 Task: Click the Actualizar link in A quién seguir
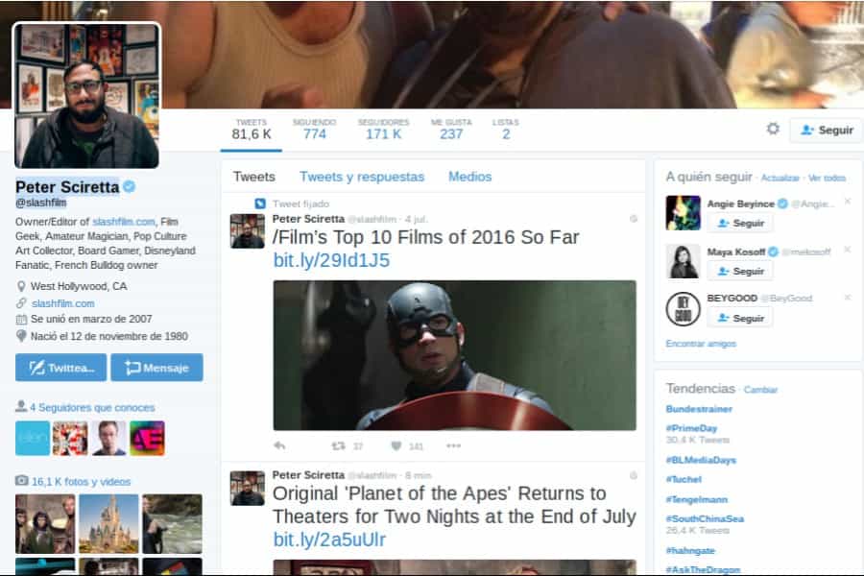(x=780, y=178)
